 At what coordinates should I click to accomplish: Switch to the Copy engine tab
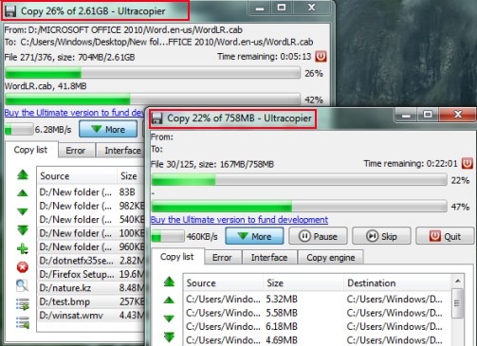point(331,258)
